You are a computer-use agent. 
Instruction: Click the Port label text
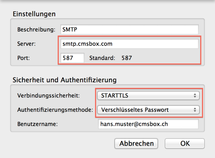tap(24, 58)
